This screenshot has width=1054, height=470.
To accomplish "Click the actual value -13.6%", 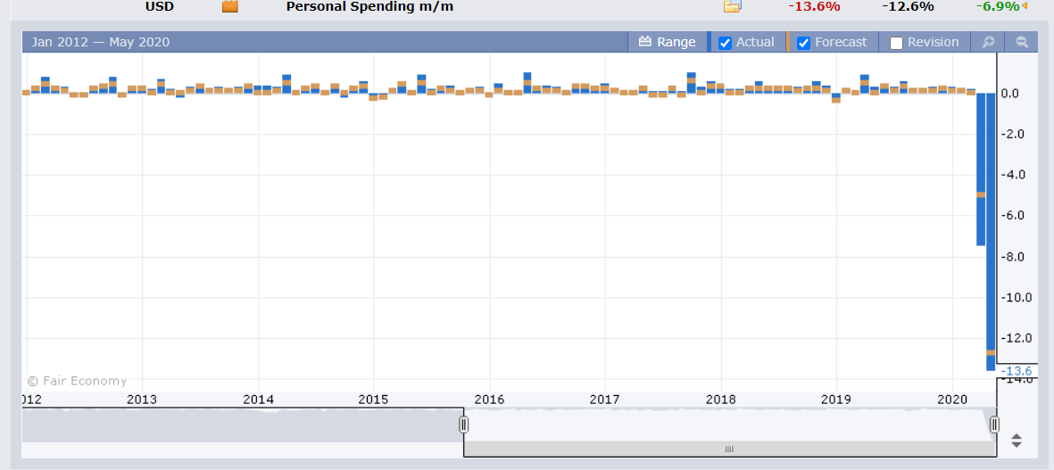I will [815, 7].
